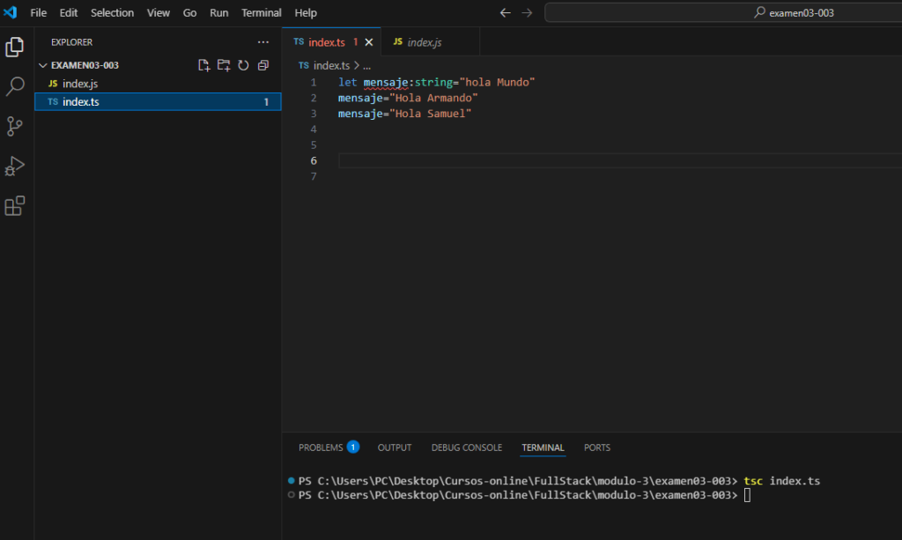Open the Source Control view
Image resolution: width=902 pixels, height=540 pixels.
click(15, 126)
